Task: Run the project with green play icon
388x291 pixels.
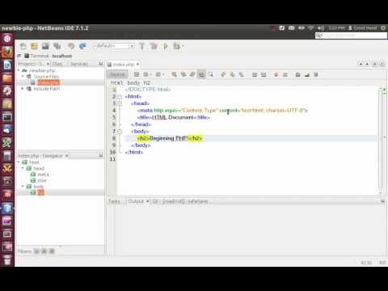Action: [166, 46]
